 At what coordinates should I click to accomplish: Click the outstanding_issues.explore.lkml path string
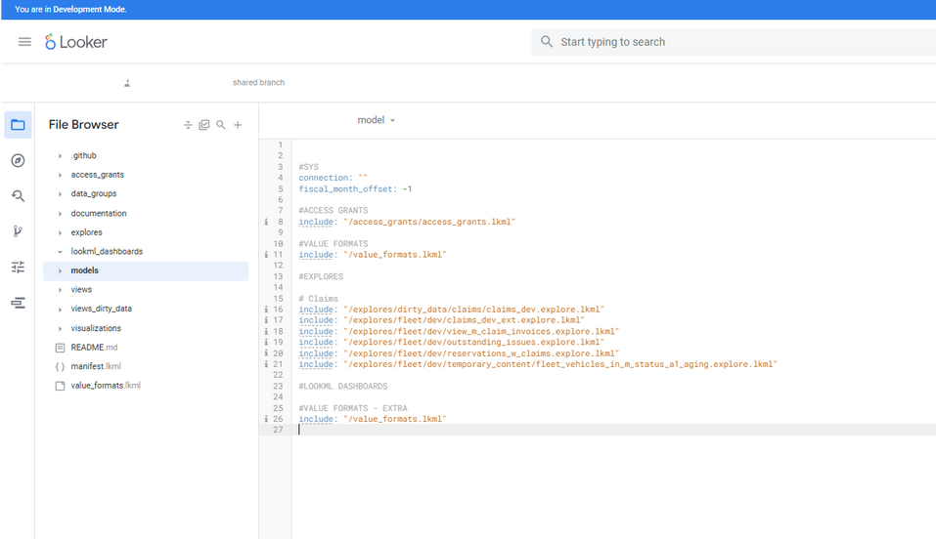(x=474, y=342)
